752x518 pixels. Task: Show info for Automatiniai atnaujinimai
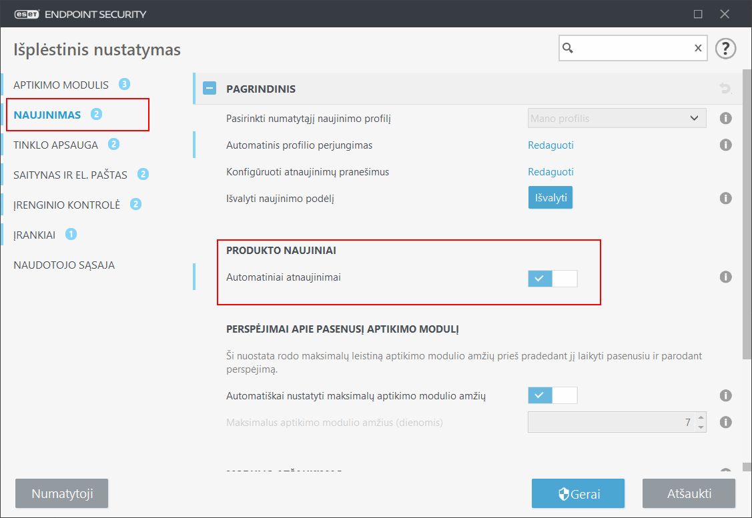pyautogui.click(x=726, y=277)
